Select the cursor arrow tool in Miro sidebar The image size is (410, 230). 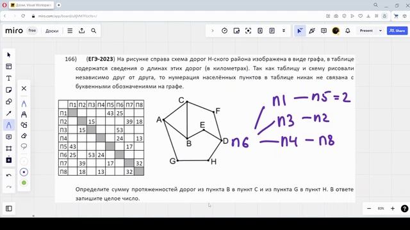[x=8, y=55]
